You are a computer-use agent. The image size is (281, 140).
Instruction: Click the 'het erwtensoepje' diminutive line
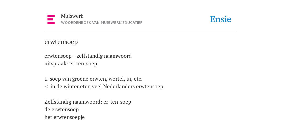pyautogui.click(x=64, y=117)
